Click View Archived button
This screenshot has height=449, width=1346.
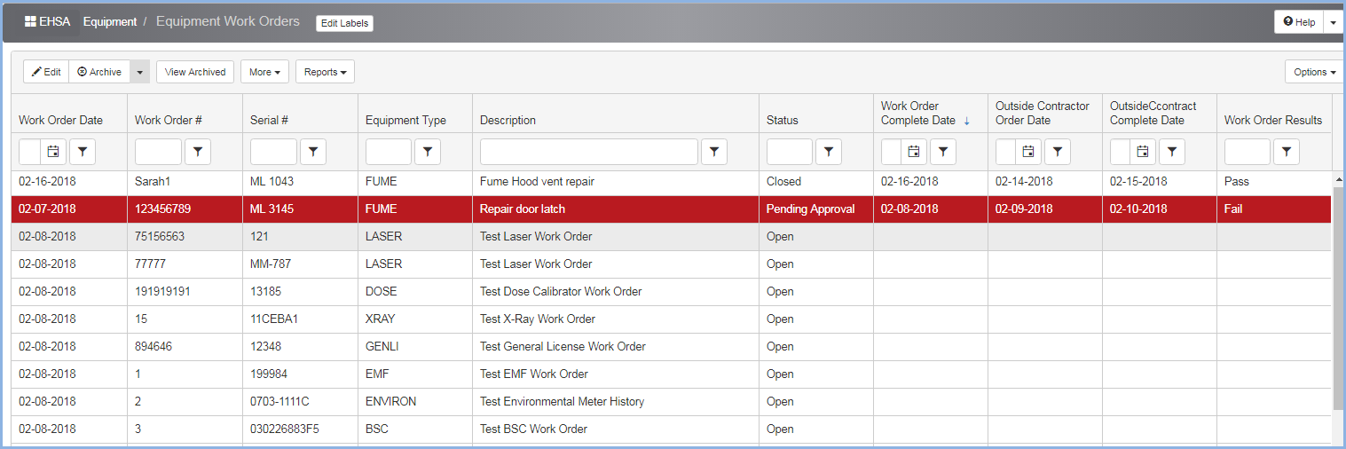tap(195, 72)
